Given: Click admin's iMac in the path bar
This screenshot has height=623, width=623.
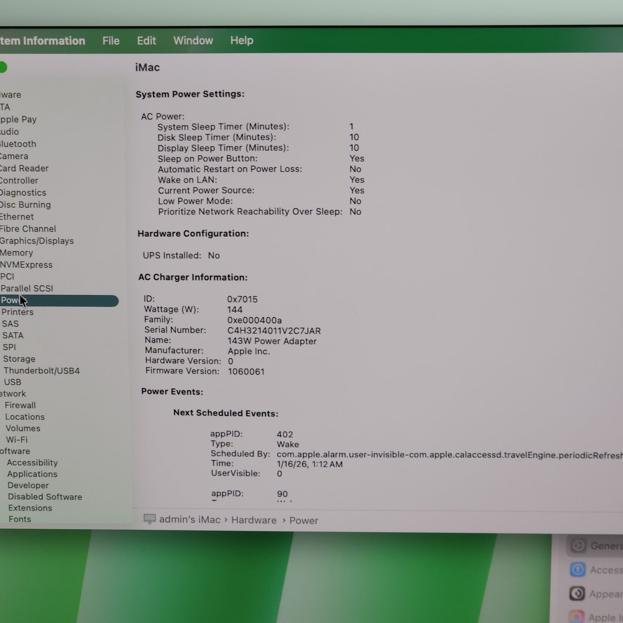Looking at the screenshot, I should point(190,520).
